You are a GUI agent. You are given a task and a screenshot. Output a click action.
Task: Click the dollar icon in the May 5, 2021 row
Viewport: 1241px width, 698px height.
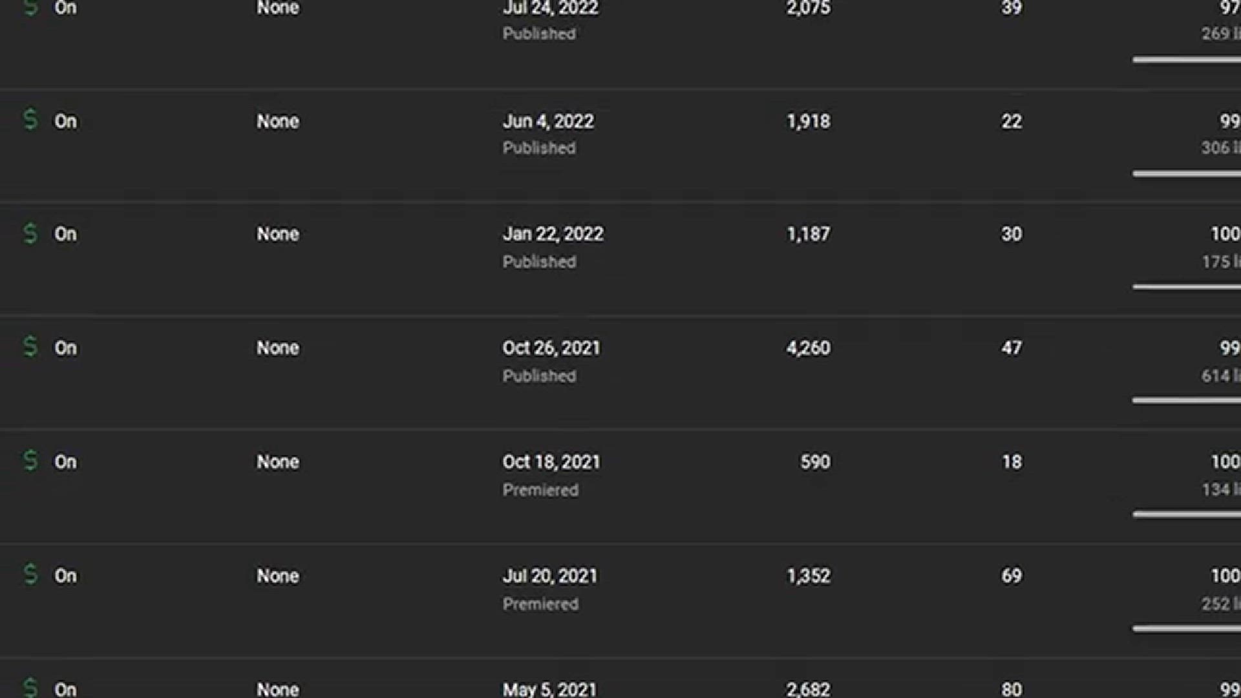pyautogui.click(x=30, y=688)
